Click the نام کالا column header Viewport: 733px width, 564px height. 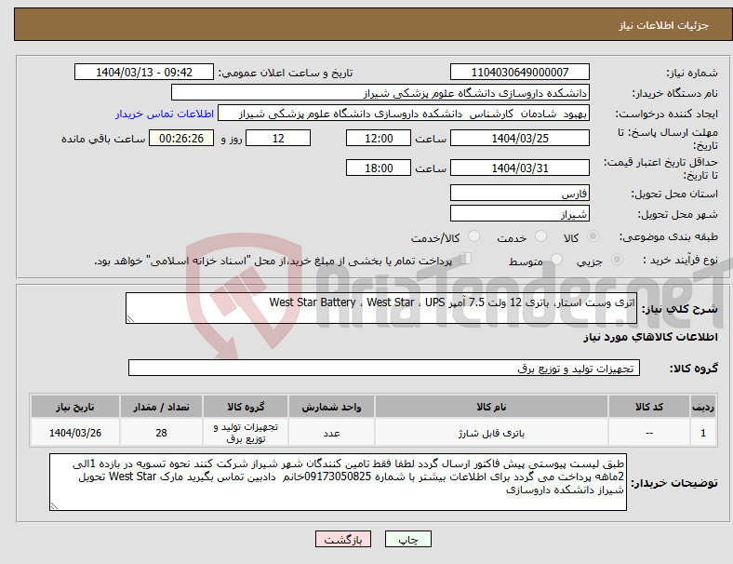491,407
